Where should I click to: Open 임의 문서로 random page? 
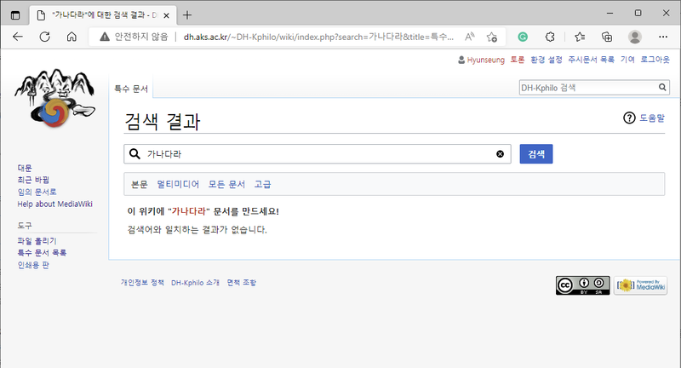pyautogui.click(x=37, y=192)
